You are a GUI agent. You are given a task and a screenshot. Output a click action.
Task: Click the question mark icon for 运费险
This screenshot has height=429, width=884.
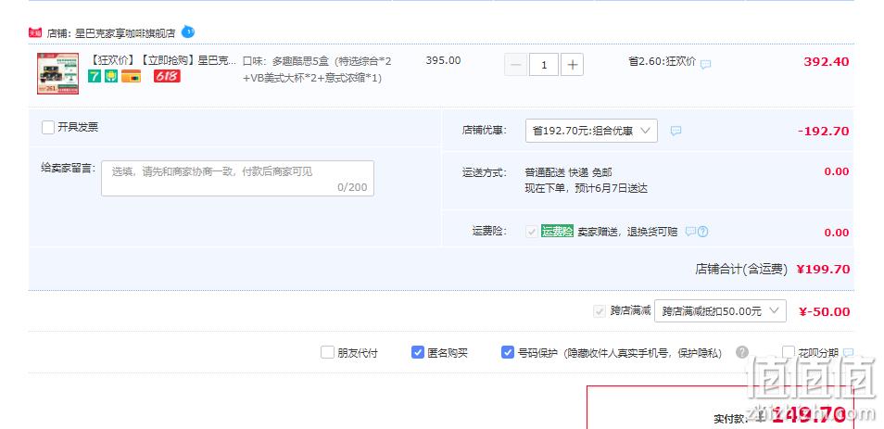(703, 232)
